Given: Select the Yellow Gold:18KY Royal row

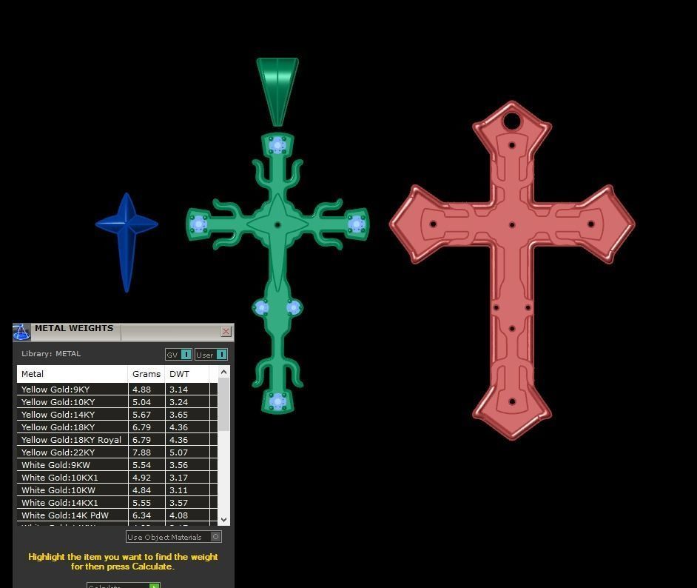Looking at the screenshot, I should click(x=117, y=439).
